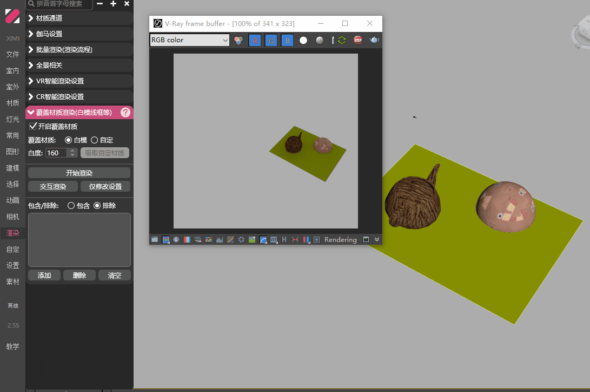Open the 材质 sidebar tab

12,103
